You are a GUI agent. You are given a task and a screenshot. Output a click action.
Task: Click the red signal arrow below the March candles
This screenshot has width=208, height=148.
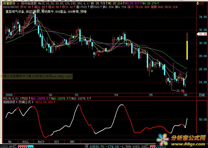click(99, 55)
